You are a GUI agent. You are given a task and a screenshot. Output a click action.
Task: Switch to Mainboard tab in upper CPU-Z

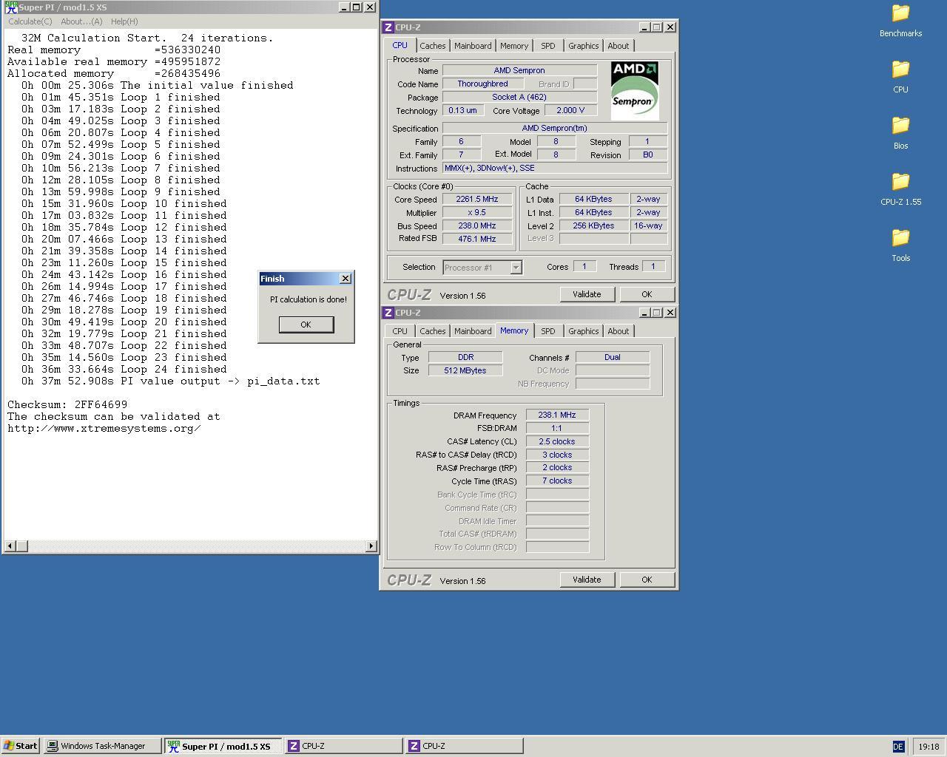coord(473,46)
